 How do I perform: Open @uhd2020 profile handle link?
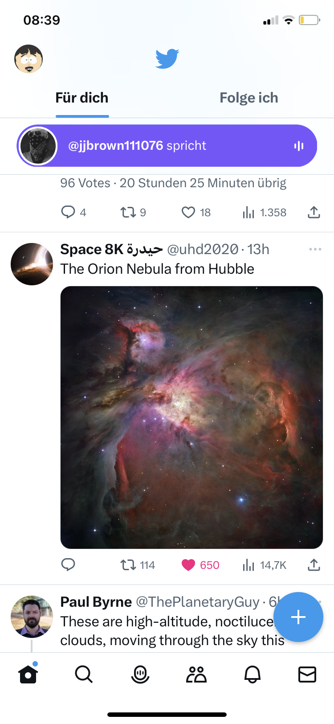coord(203,250)
